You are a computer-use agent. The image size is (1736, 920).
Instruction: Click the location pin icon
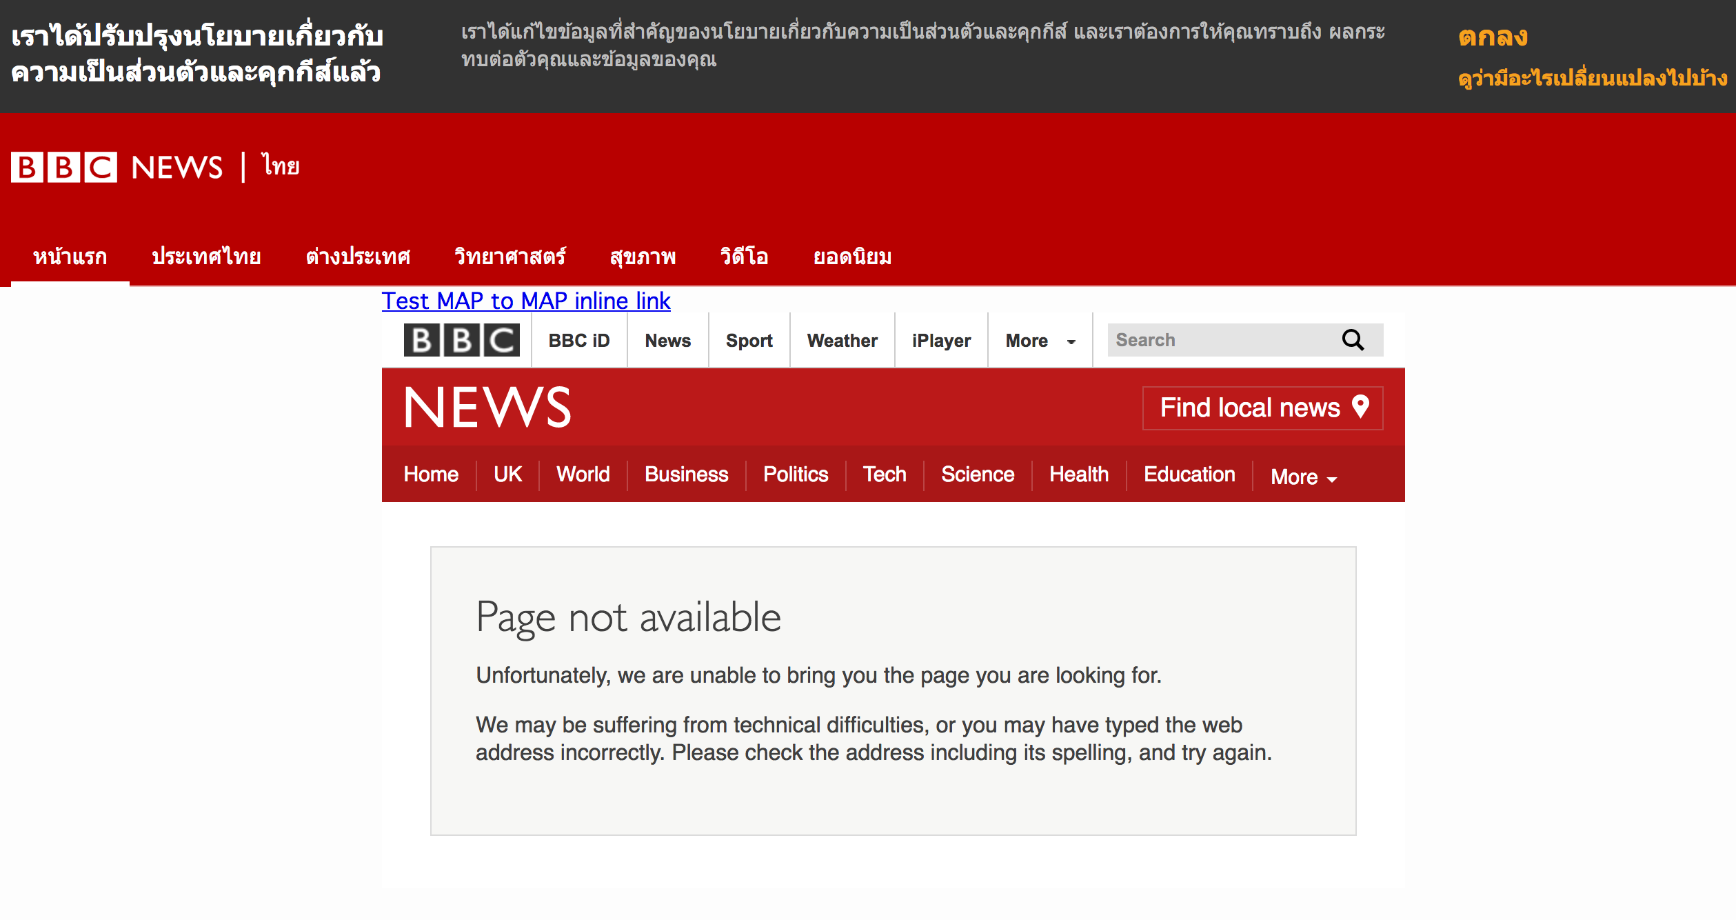[1360, 407]
